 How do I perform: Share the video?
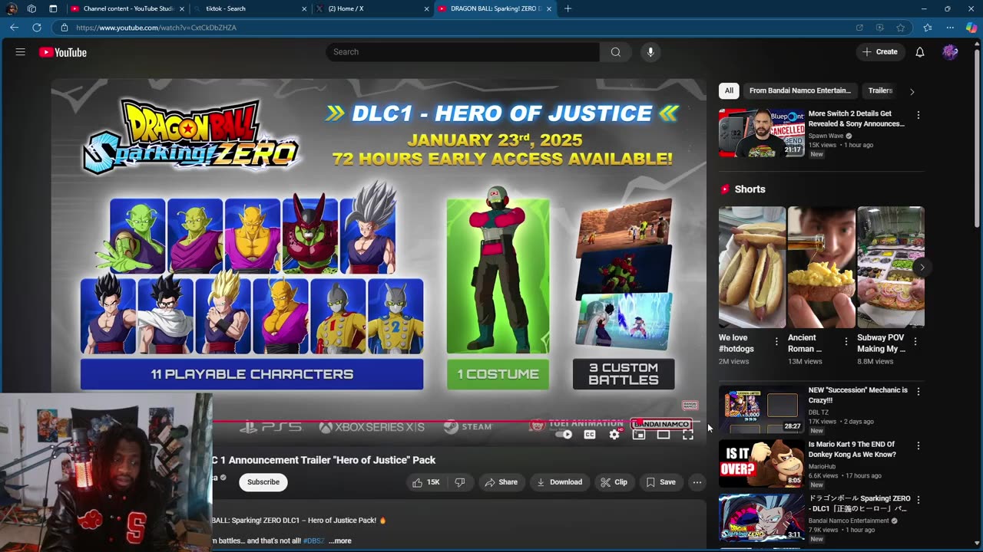click(x=500, y=482)
